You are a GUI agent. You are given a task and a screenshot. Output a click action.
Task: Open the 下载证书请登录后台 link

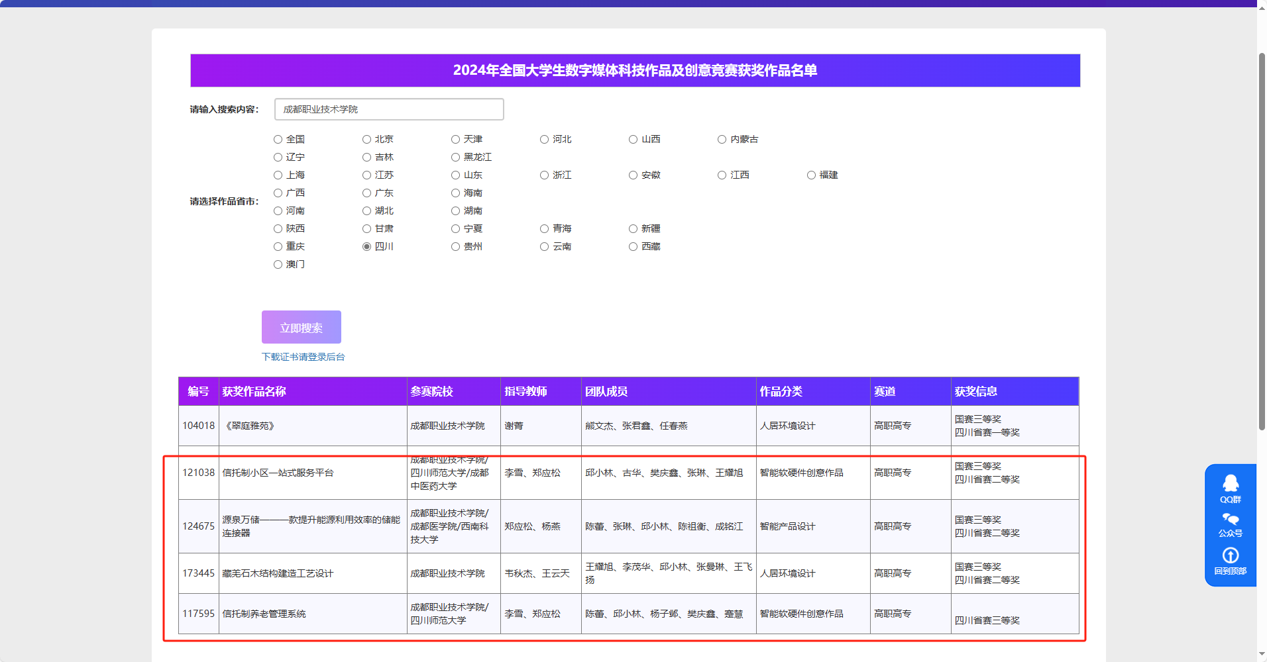pyautogui.click(x=303, y=357)
